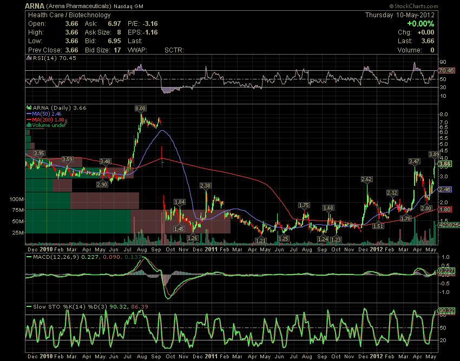Click the blue 2.46 MA(50) axis tag
Screen dimensions: 460x361
445,189
